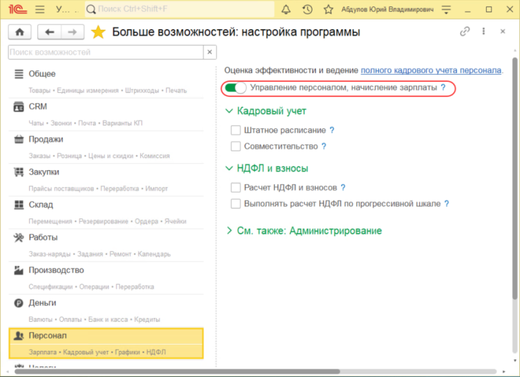Add page to favorites with yellow star

pyautogui.click(x=98, y=32)
